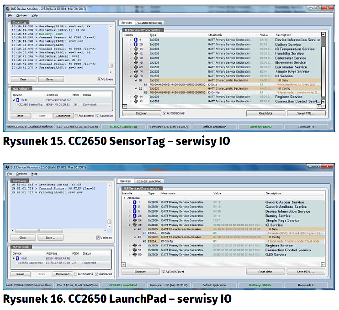The height and width of the screenshot is (310, 339).
Task: Enable Autoconnect checkbox in the LaunchPad window
Action: click(76, 274)
